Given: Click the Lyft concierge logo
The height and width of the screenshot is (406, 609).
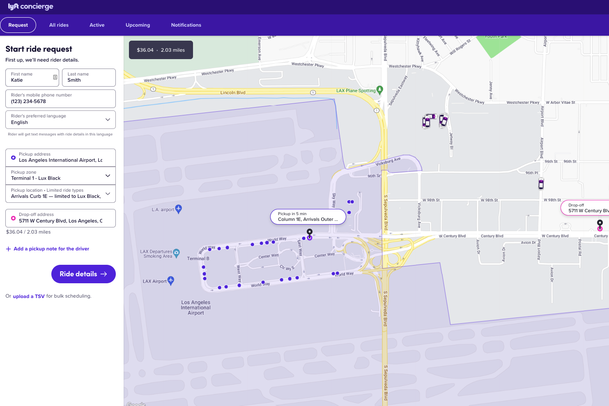Looking at the screenshot, I should coord(30,7).
